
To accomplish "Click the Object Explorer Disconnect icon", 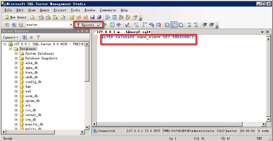I will (25, 37).
